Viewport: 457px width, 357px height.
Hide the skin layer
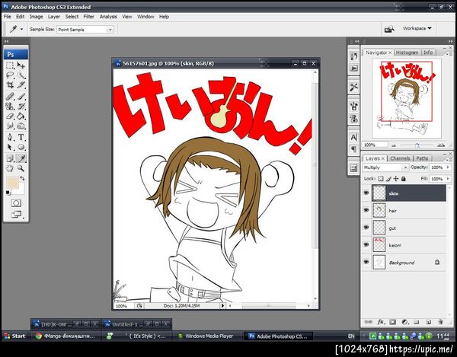pyautogui.click(x=366, y=193)
